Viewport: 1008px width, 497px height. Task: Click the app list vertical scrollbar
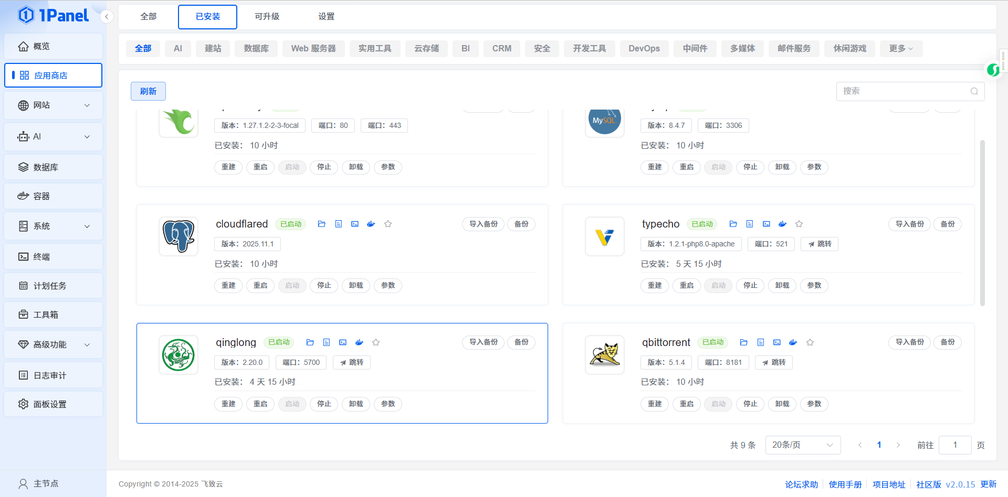pos(982,223)
